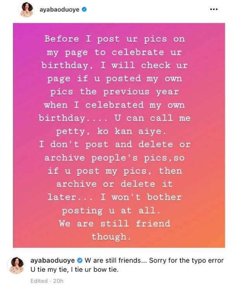Click "We are still friend" text in image

115,223
